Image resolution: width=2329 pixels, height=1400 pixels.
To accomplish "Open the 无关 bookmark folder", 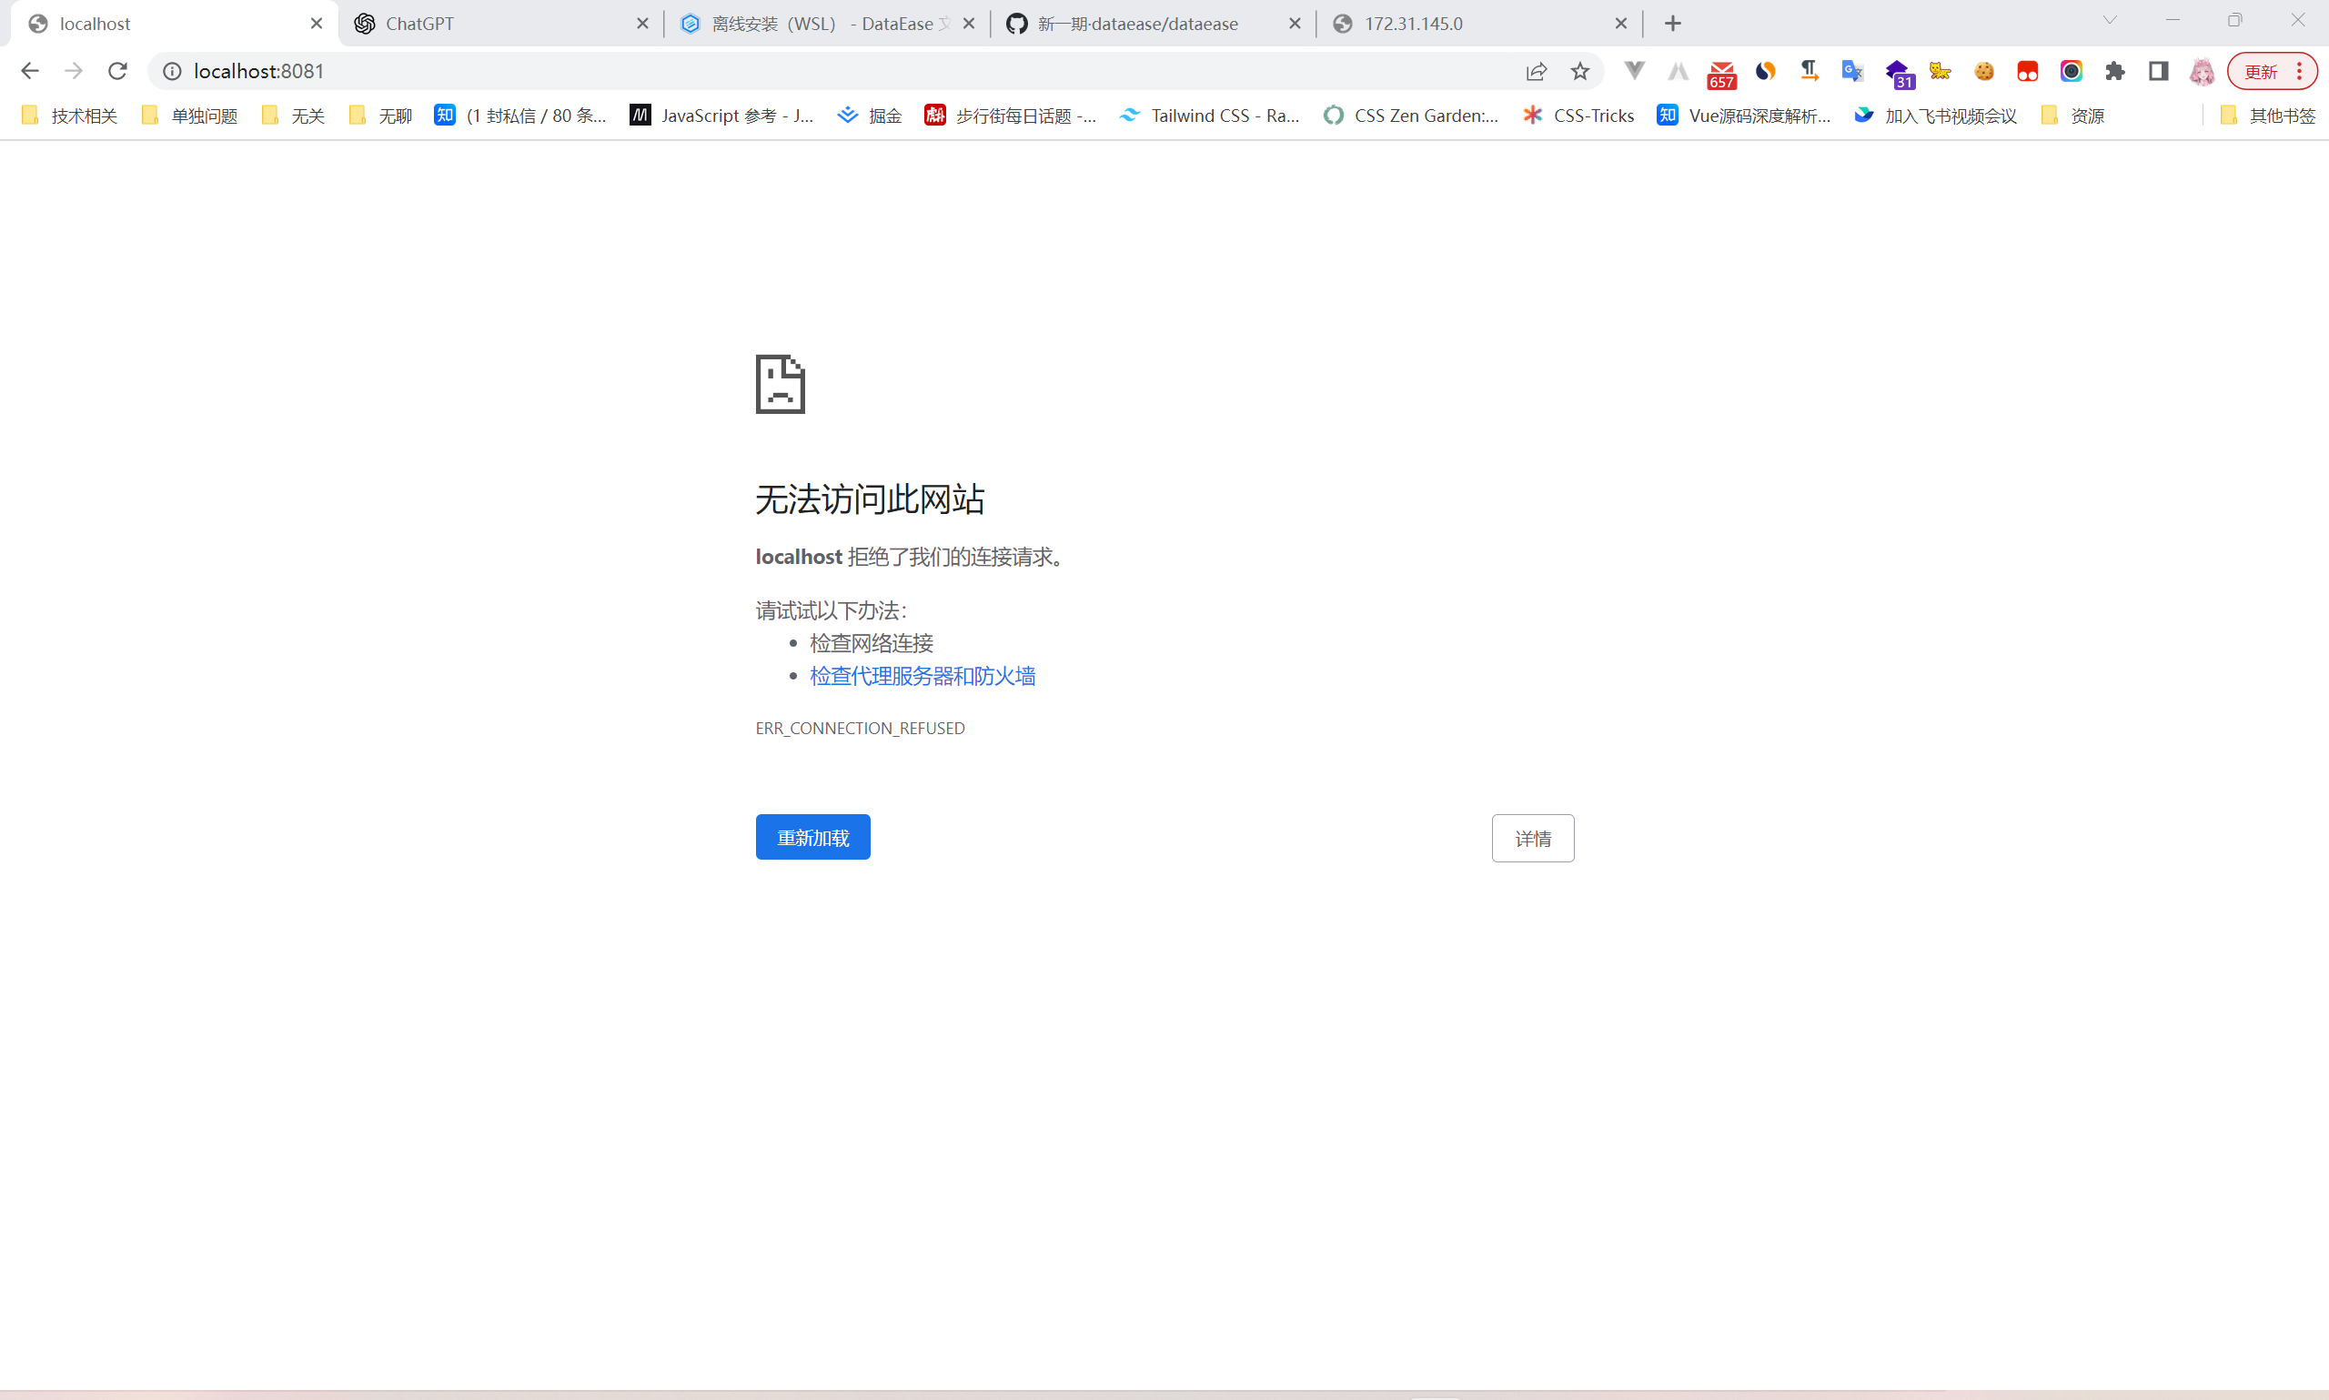I will [x=293, y=116].
